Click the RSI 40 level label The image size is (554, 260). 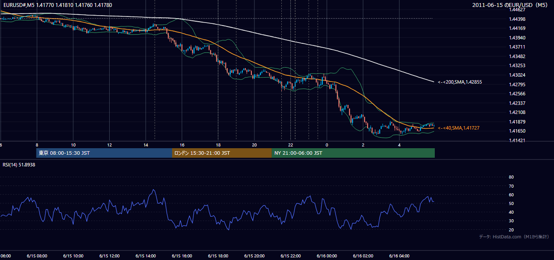[511, 212]
